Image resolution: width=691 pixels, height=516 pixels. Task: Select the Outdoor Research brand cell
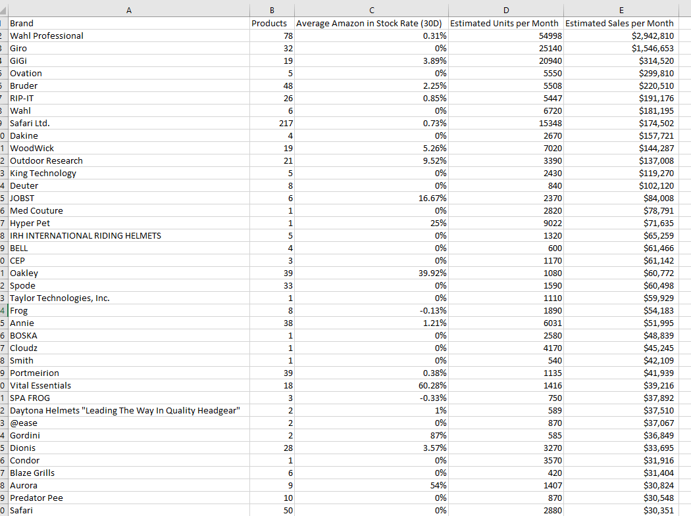(129, 160)
